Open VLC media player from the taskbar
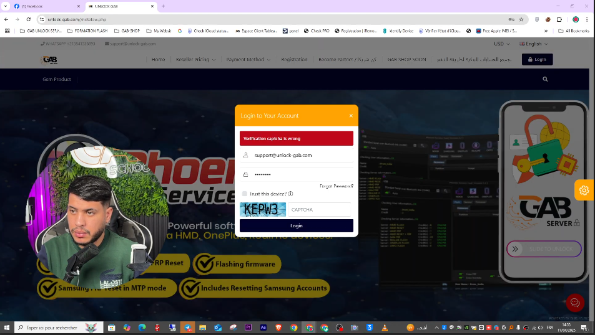The height and width of the screenshot is (335, 595). click(385, 328)
